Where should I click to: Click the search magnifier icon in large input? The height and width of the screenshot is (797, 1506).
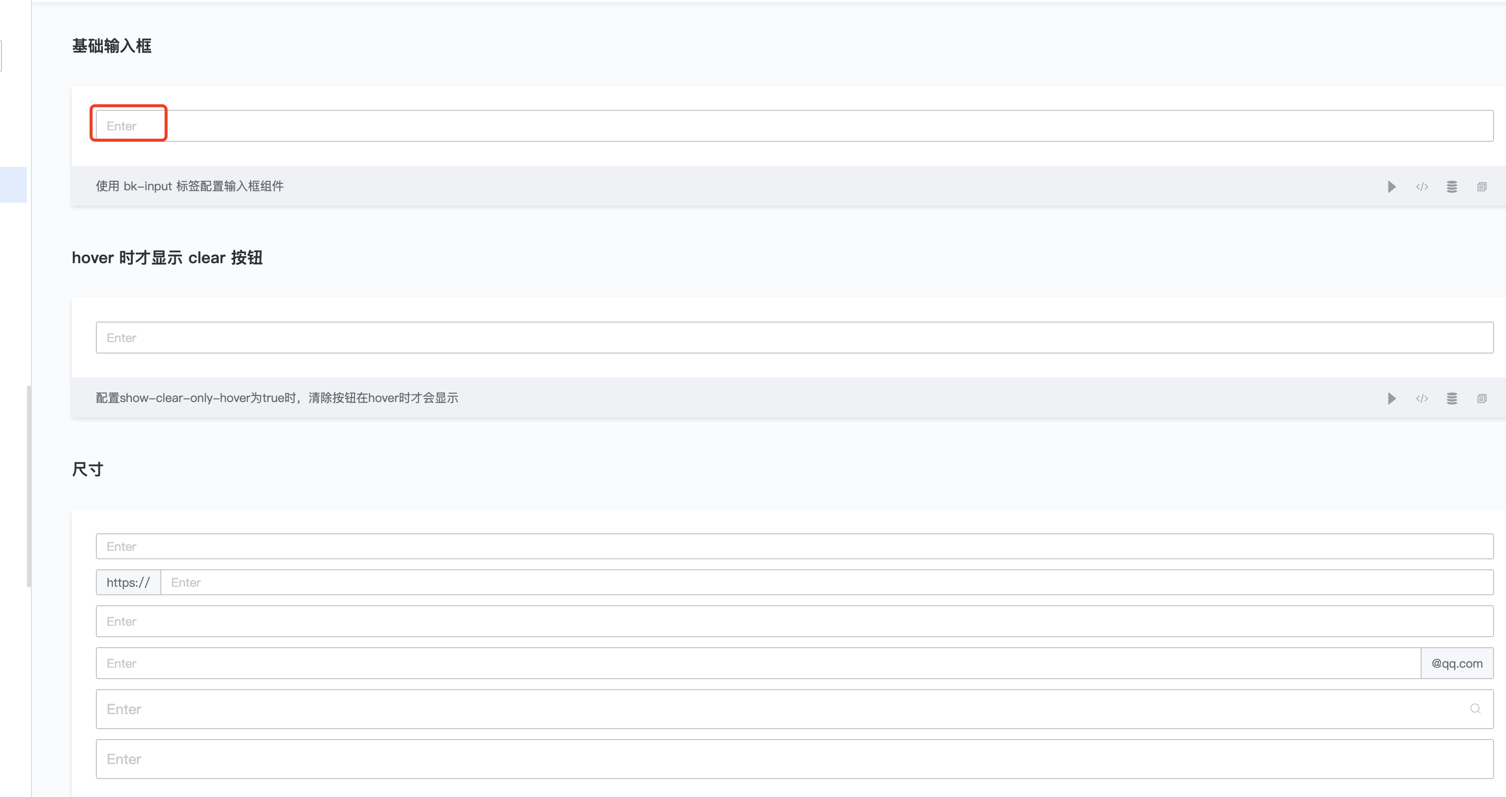pos(1475,709)
